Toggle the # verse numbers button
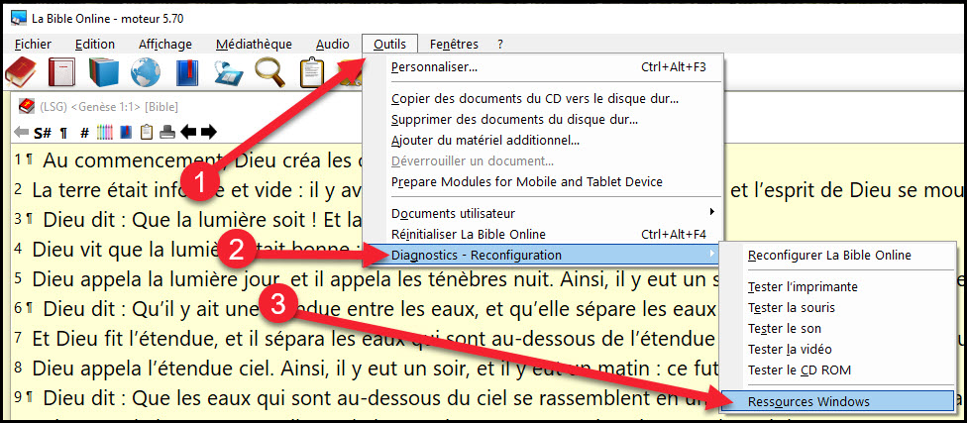The height and width of the screenshot is (423, 967). [85, 132]
